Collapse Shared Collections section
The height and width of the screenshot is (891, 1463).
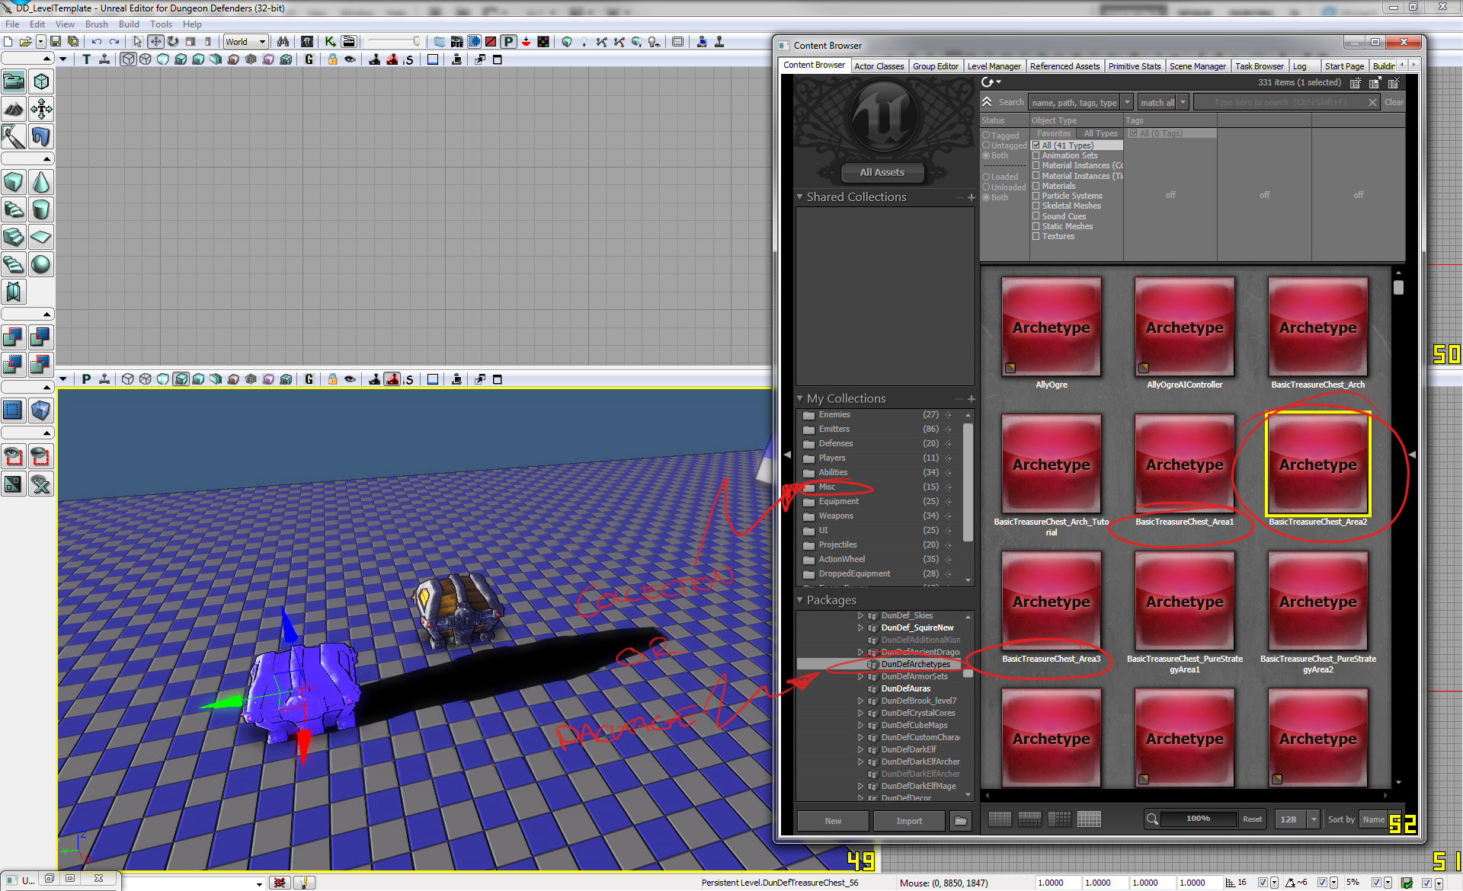(x=800, y=196)
